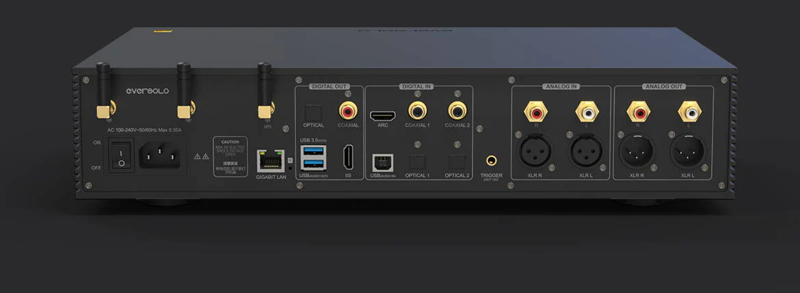Select the upper blue USB 3.0 port
This screenshot has height=293, width=800.
tap(312, 150)
